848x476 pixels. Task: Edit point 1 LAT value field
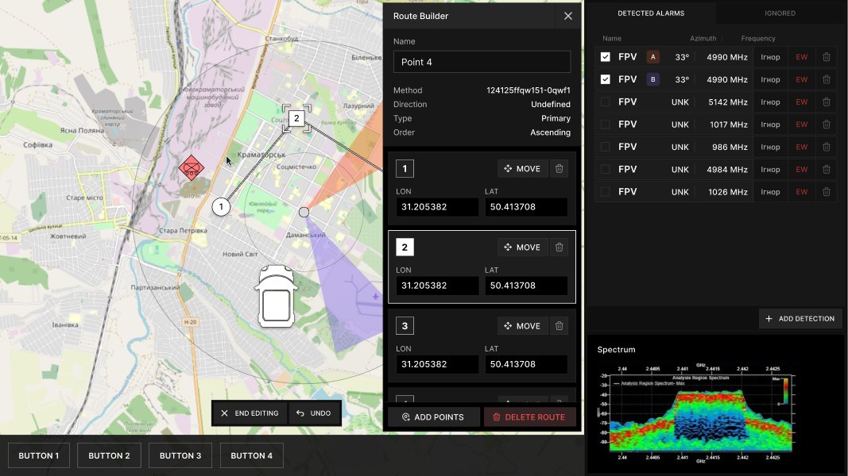526,207
